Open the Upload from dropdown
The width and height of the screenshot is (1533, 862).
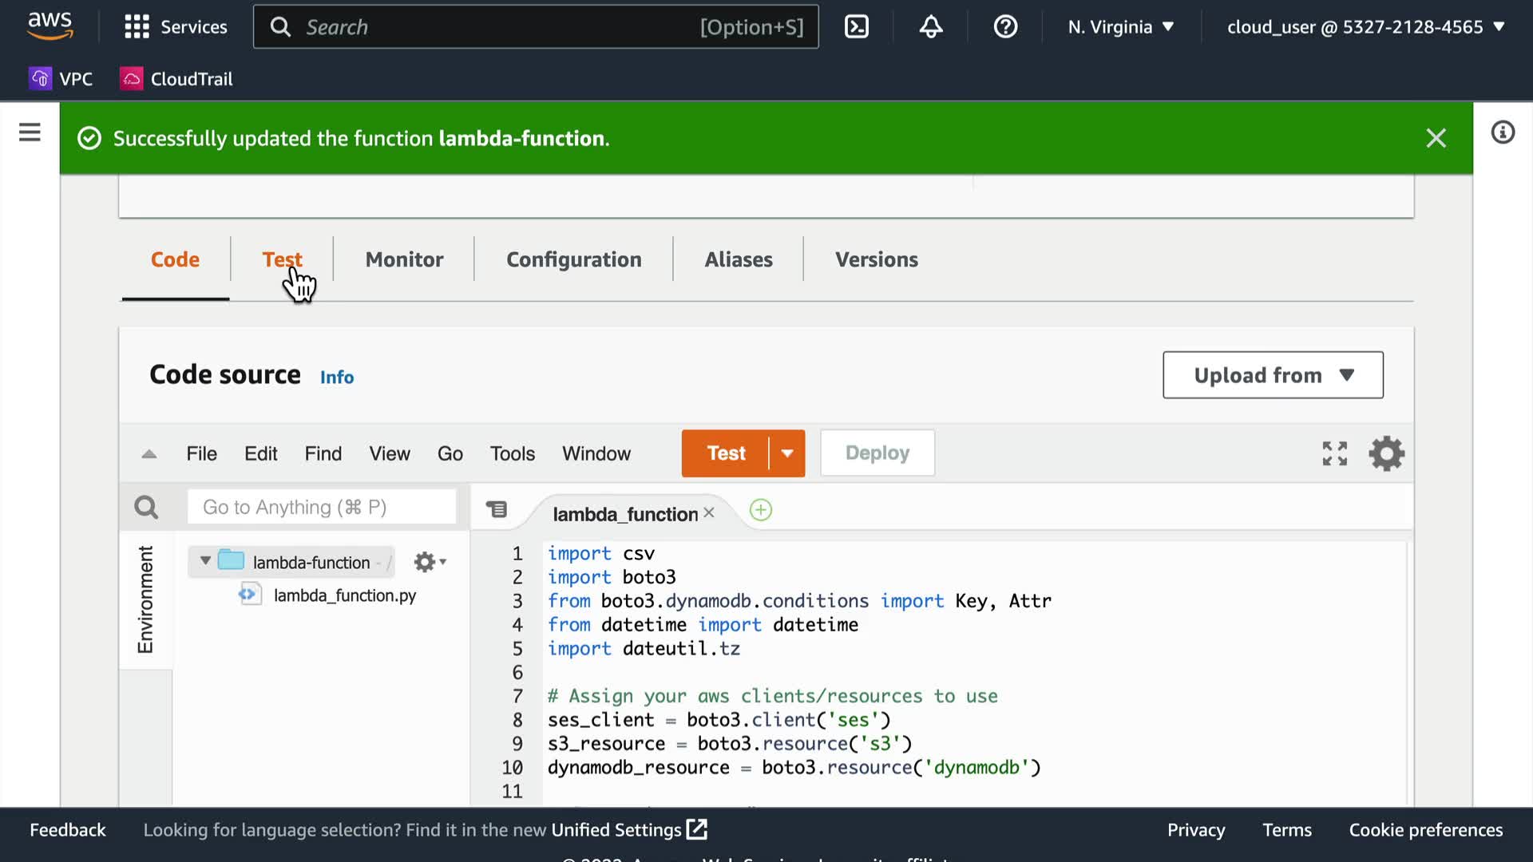[1273, 375]
